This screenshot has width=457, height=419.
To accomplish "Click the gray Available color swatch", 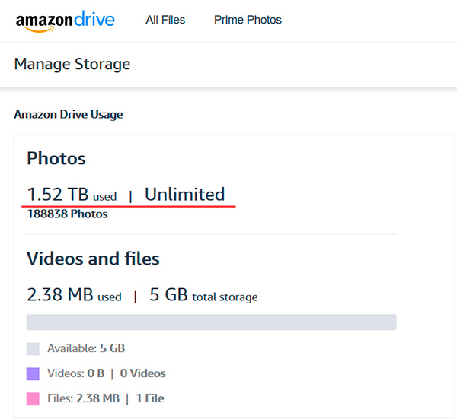I will [33, 349].
